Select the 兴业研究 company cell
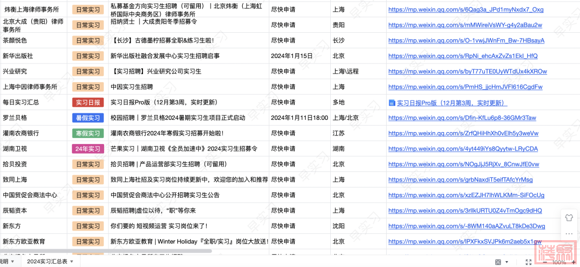 coord(33,71)
